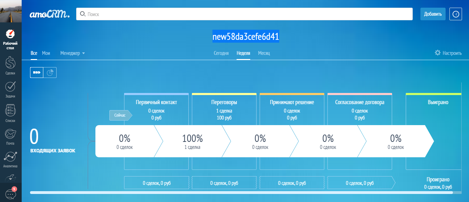469x202 pixels.
Task: Select the Мои filter for deals
Action: (x=46, y=53)
